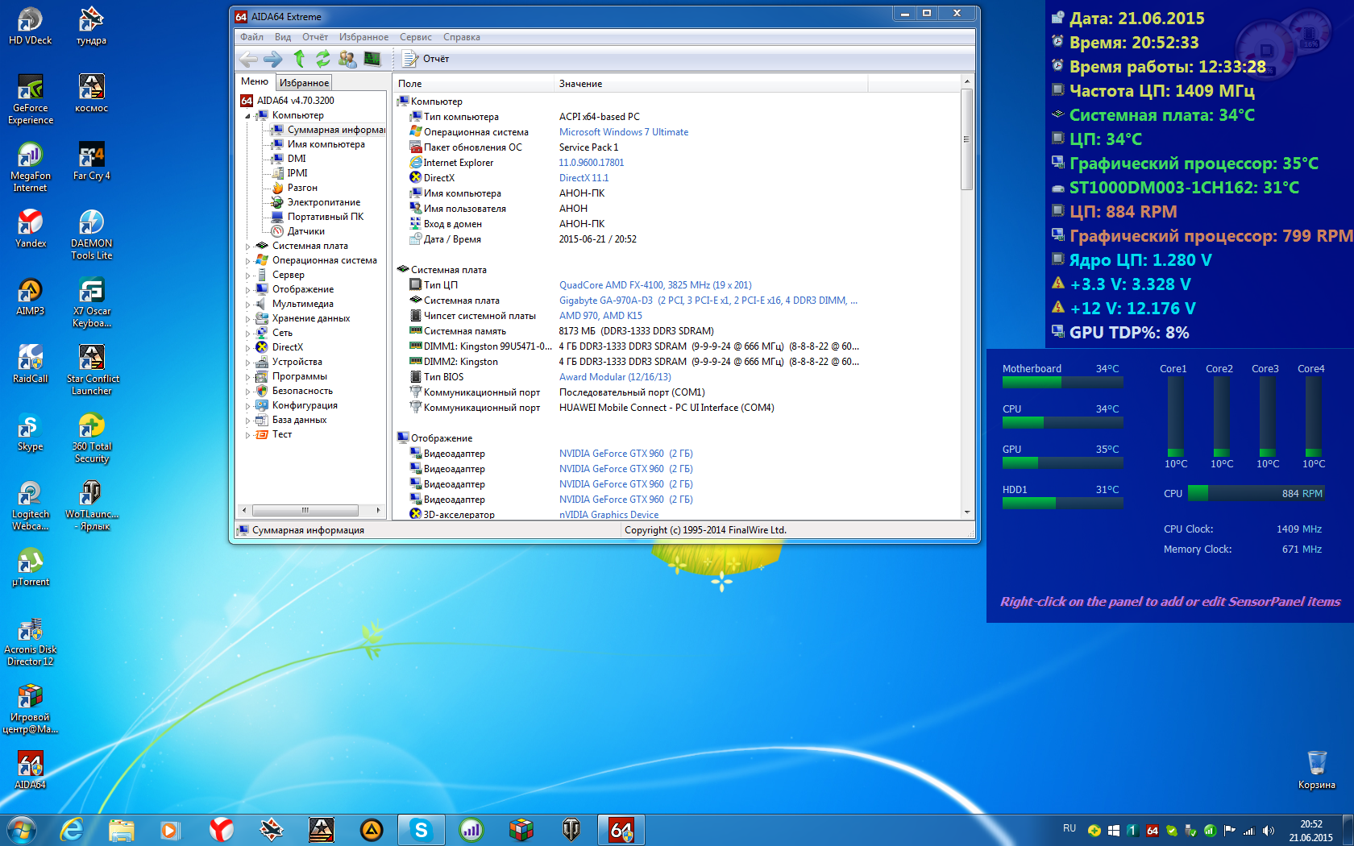Click the green monitor graph toolbar icon
1354x846 pixels.
point(372,59)
